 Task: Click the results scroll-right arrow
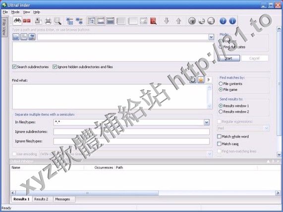[x=278, y=193]
